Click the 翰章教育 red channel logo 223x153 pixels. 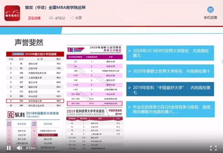pyautogui.click(x=12, y=13)
